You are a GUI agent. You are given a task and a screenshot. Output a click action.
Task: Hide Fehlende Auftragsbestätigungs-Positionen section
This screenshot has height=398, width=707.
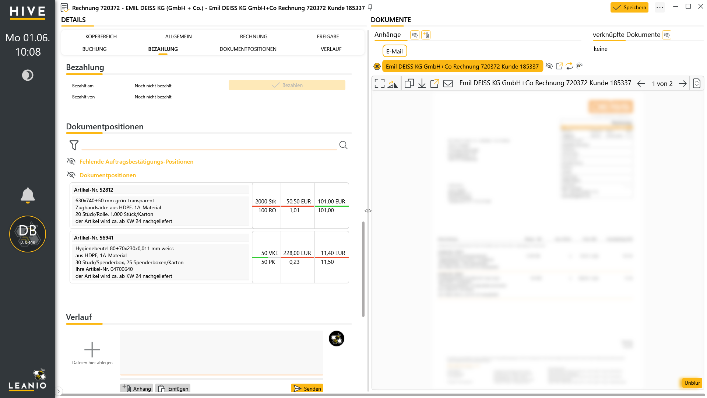[x=71, y=161]
